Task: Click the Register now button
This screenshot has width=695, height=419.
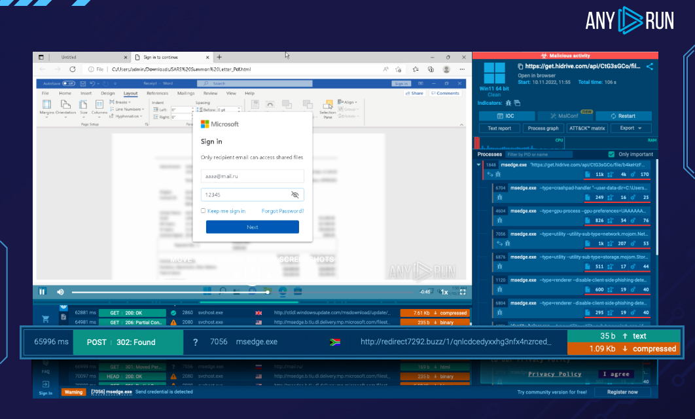Action: click(x=622, y=392)
